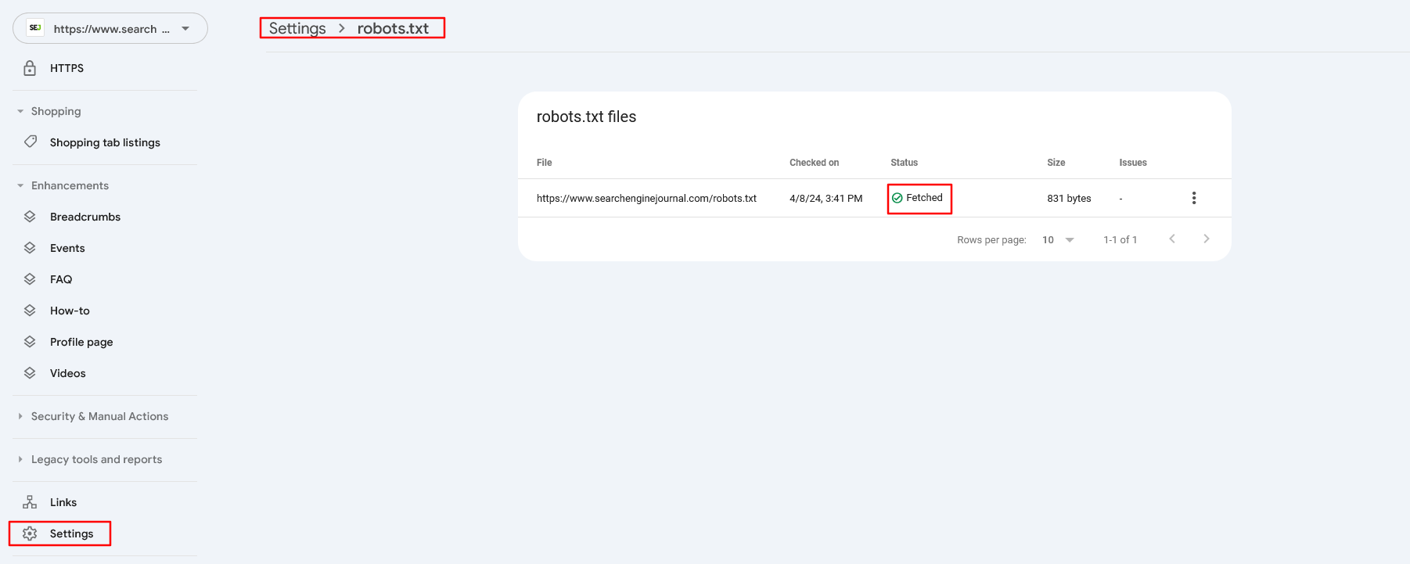
Task: Click the Videos layers icon
Action: pos(30,373)
